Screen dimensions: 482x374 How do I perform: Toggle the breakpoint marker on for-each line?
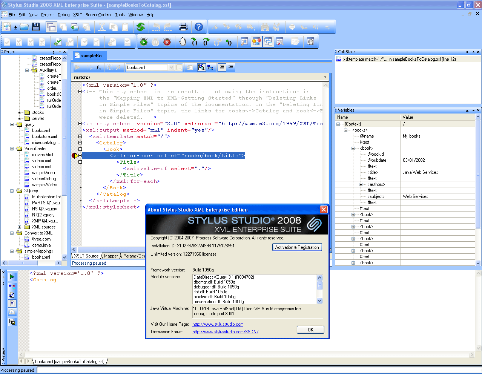[x=75, y=156]
